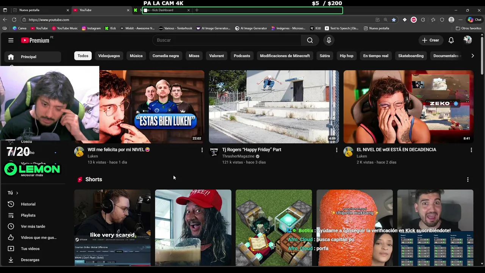This screenshot has height=273, width=485.
Task: Open the 'like very scared' Short thumbnail
Action: click(112, 227)
